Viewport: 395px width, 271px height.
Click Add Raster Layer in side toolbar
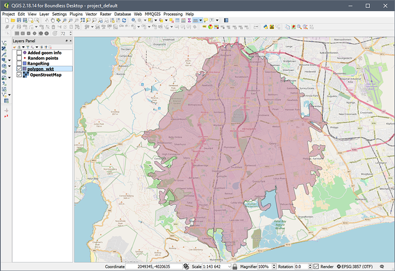point(4,49)
